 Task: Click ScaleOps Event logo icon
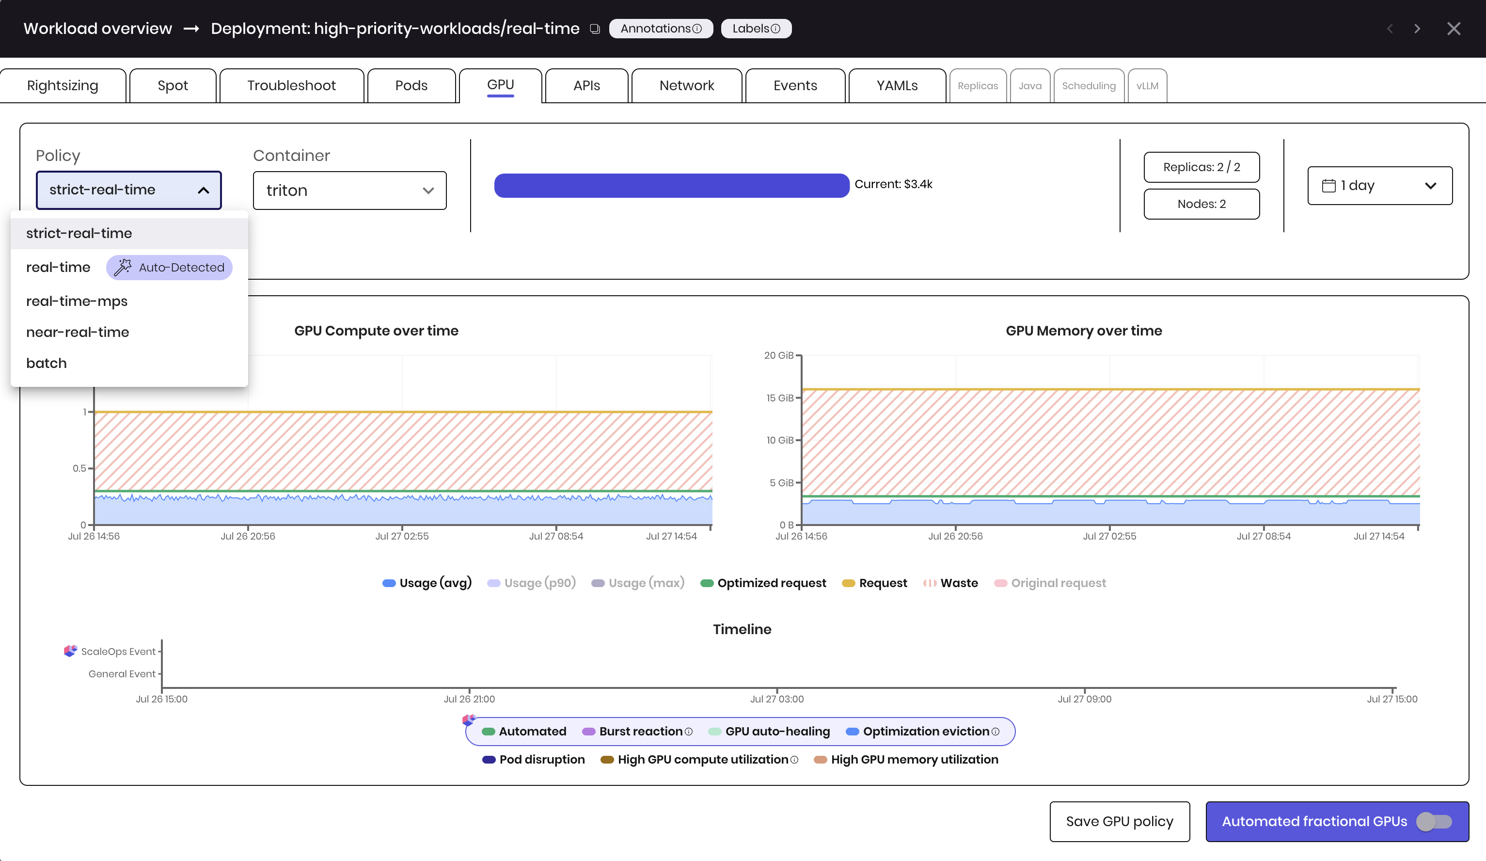coord(70,651)
